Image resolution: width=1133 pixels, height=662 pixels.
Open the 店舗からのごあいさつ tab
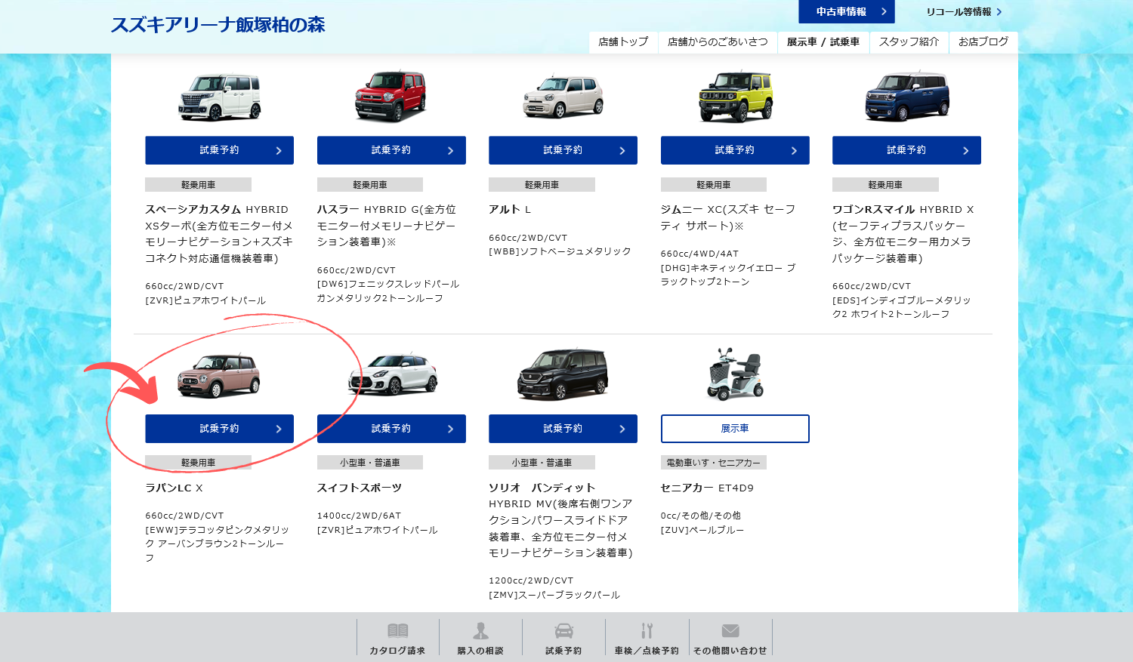(x=718, y=42)
